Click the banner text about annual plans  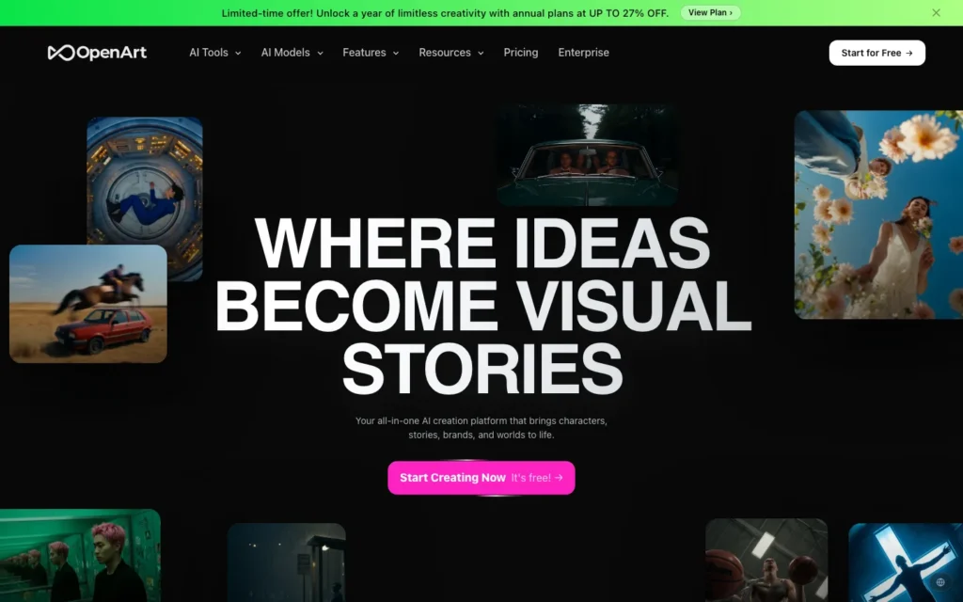coord(445,13)
